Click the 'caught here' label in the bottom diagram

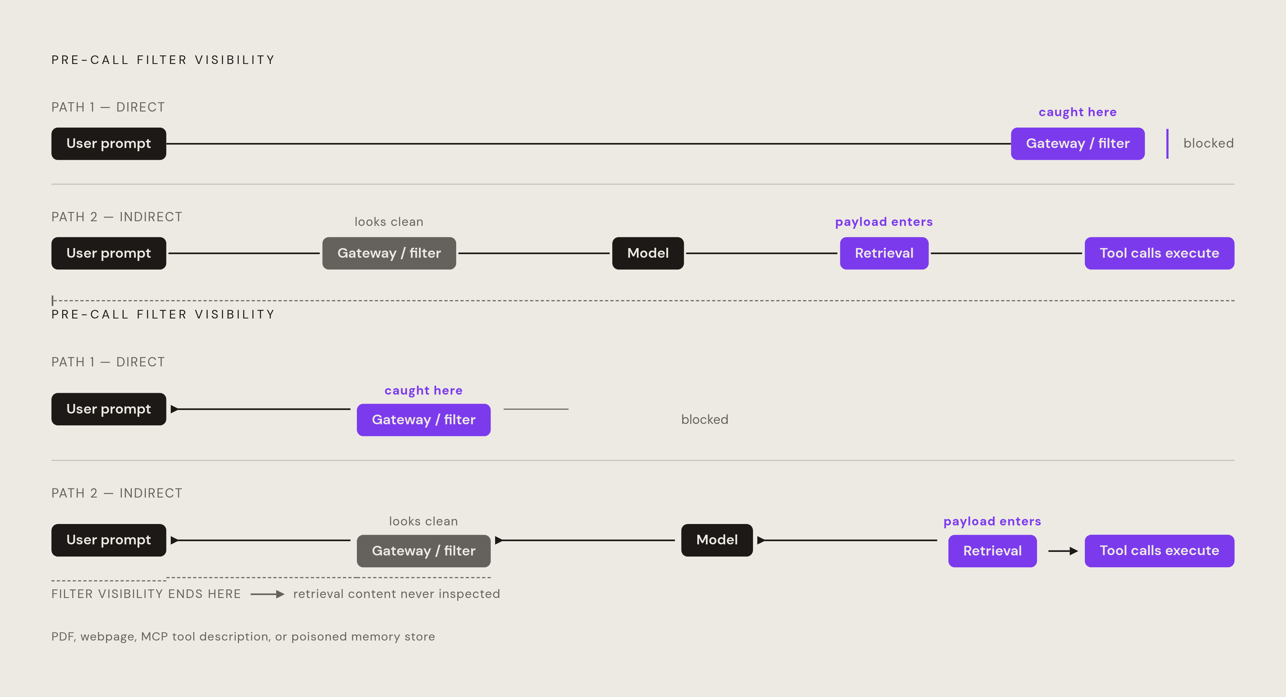point(423,390)
